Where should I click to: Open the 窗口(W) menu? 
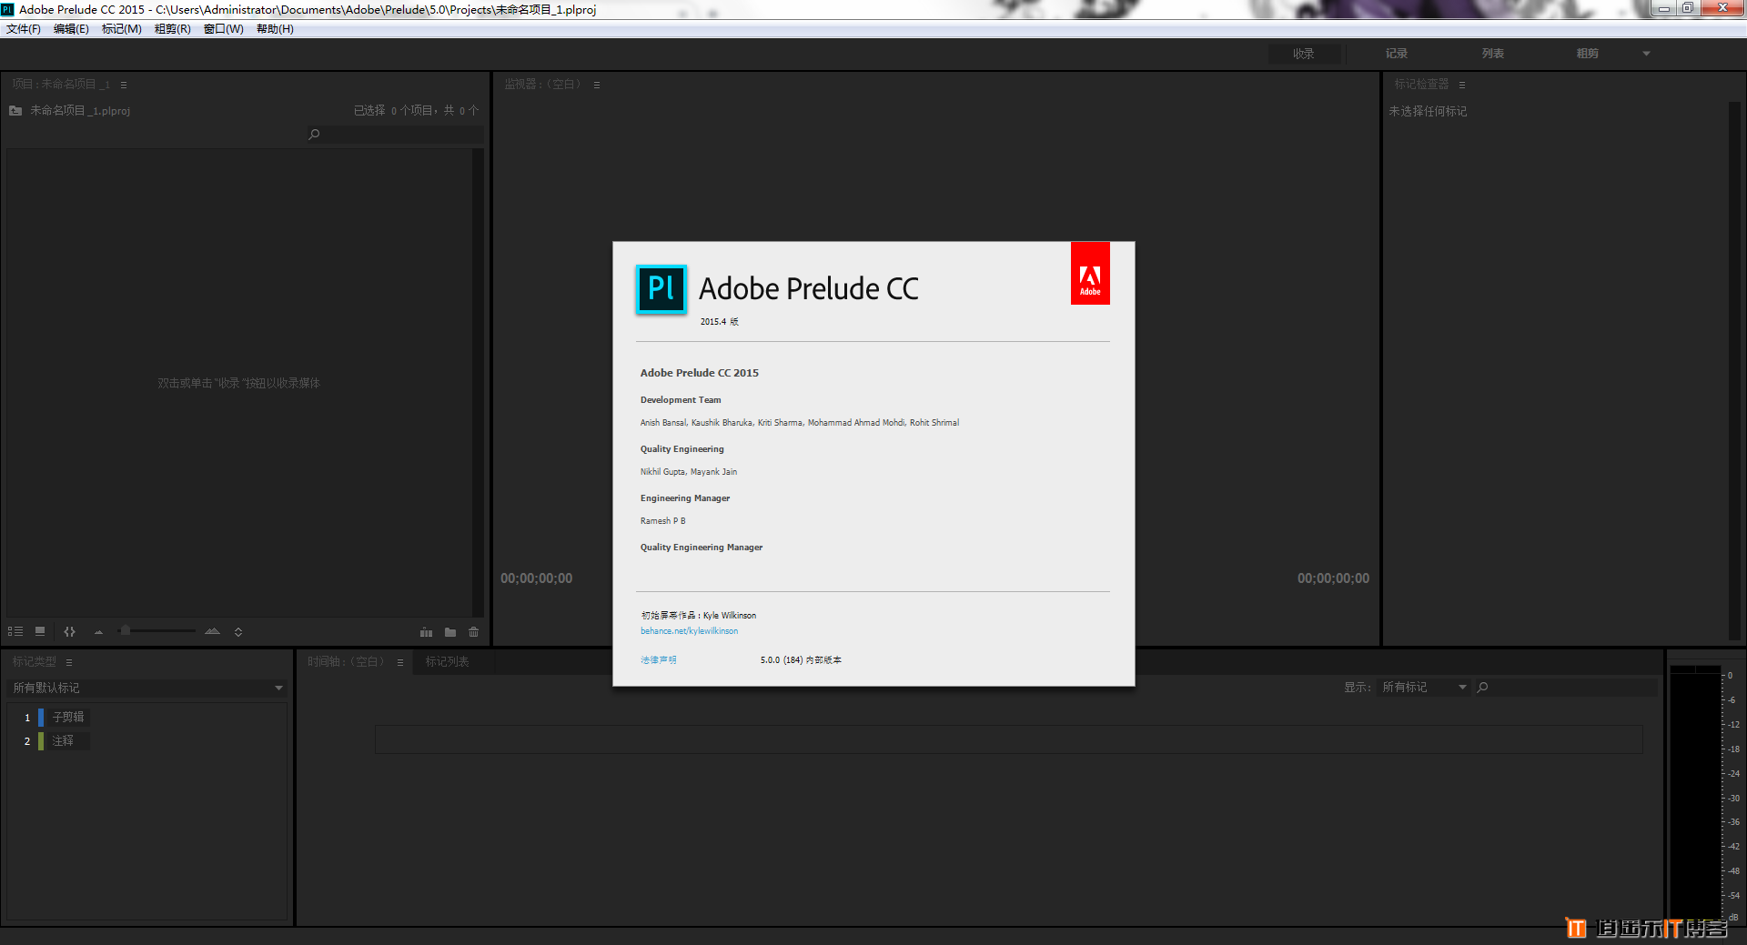[224, 29]
